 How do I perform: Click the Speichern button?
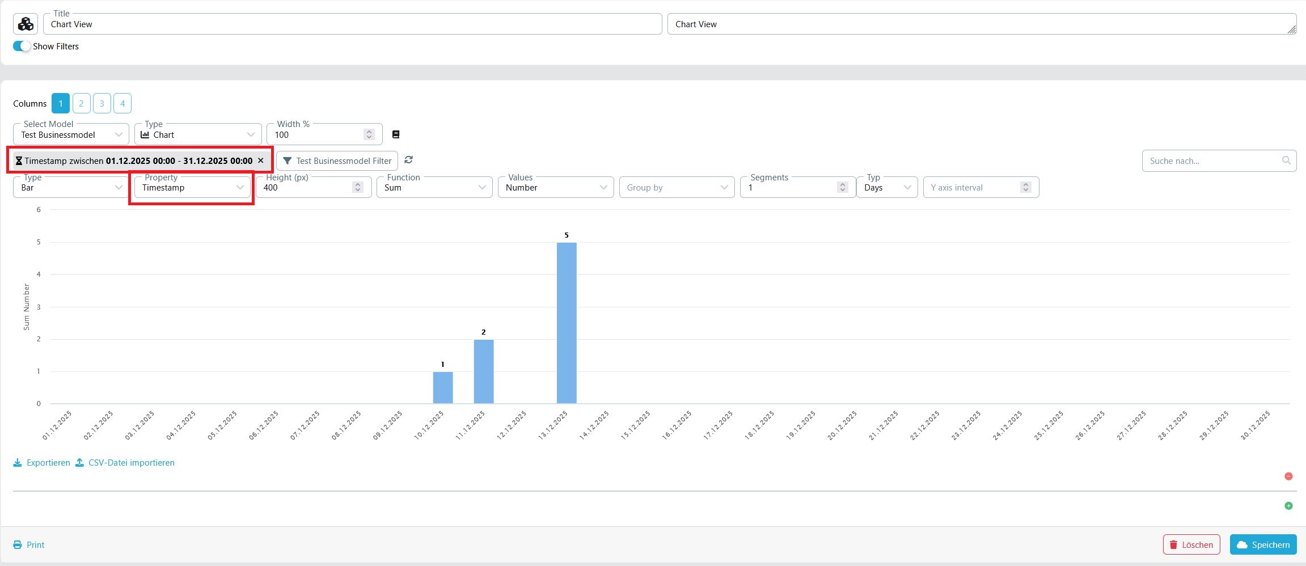point(1262,544)
